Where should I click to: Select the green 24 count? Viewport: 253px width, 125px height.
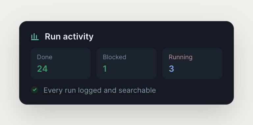point(42,69)
